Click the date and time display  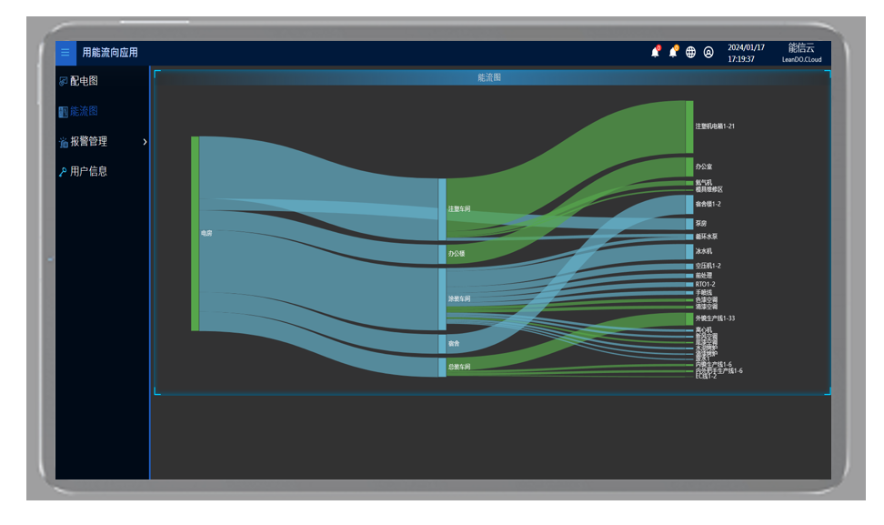[746, 53]
